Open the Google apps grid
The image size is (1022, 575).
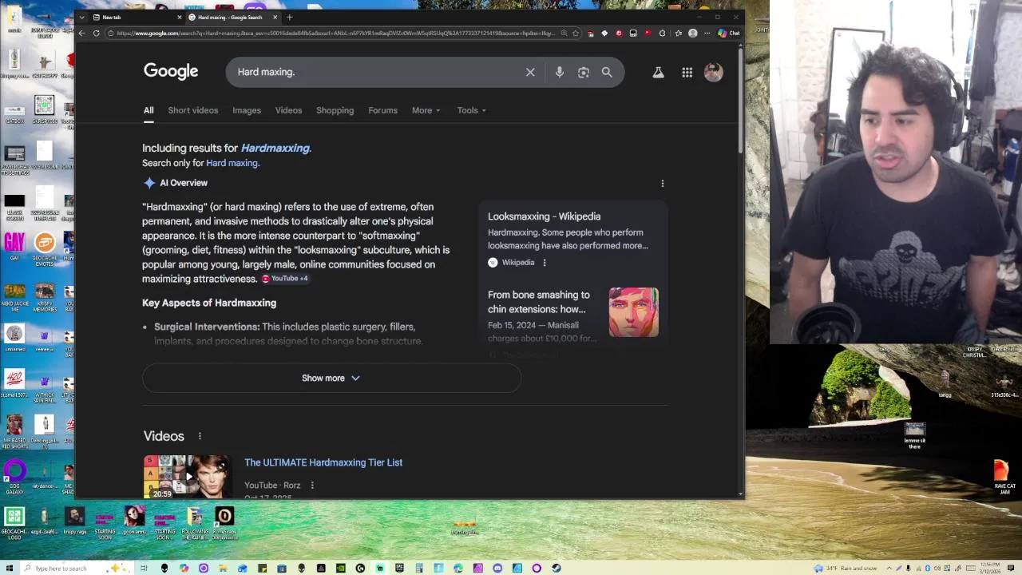(687, 72)
